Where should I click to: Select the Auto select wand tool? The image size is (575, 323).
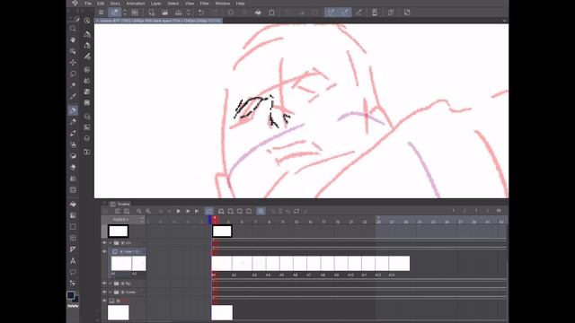coord(73,85)
